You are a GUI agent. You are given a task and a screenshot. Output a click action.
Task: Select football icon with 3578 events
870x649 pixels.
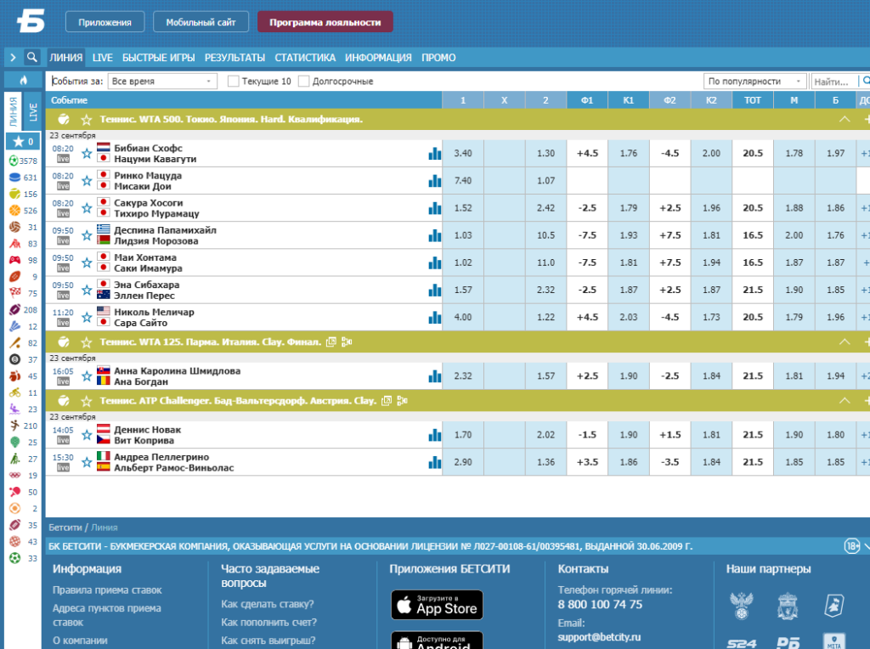15,161
